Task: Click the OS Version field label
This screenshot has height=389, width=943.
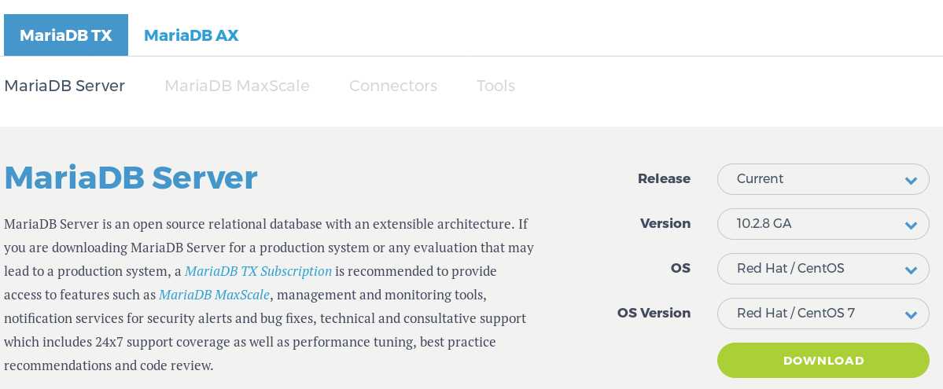Action: point(654,313)
